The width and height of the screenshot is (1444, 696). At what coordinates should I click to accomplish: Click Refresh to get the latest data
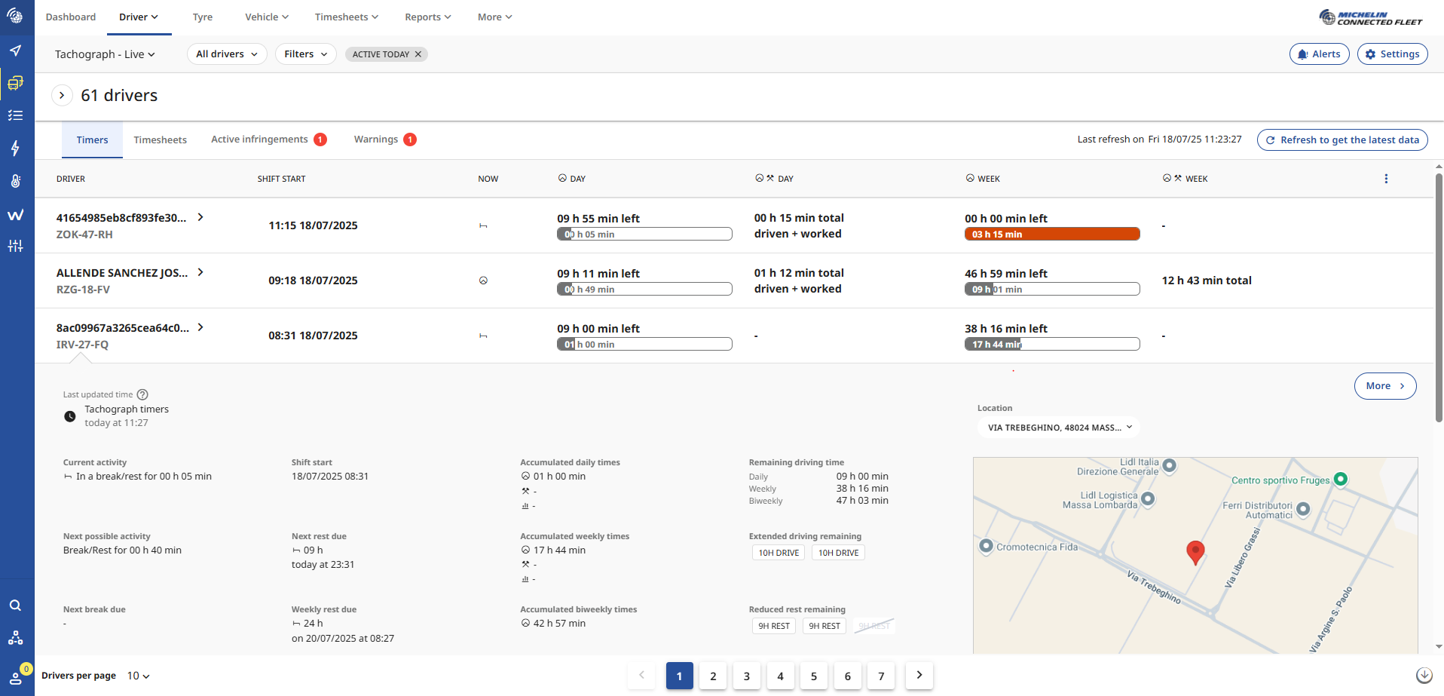coord(1342,140)
